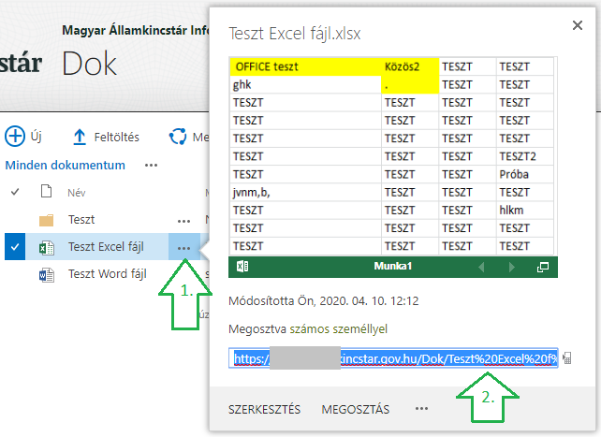Viewport: 601px width, 437px height.
Task: Toggle the select-all checkmark in header
Action: click(x=15, y=192)
